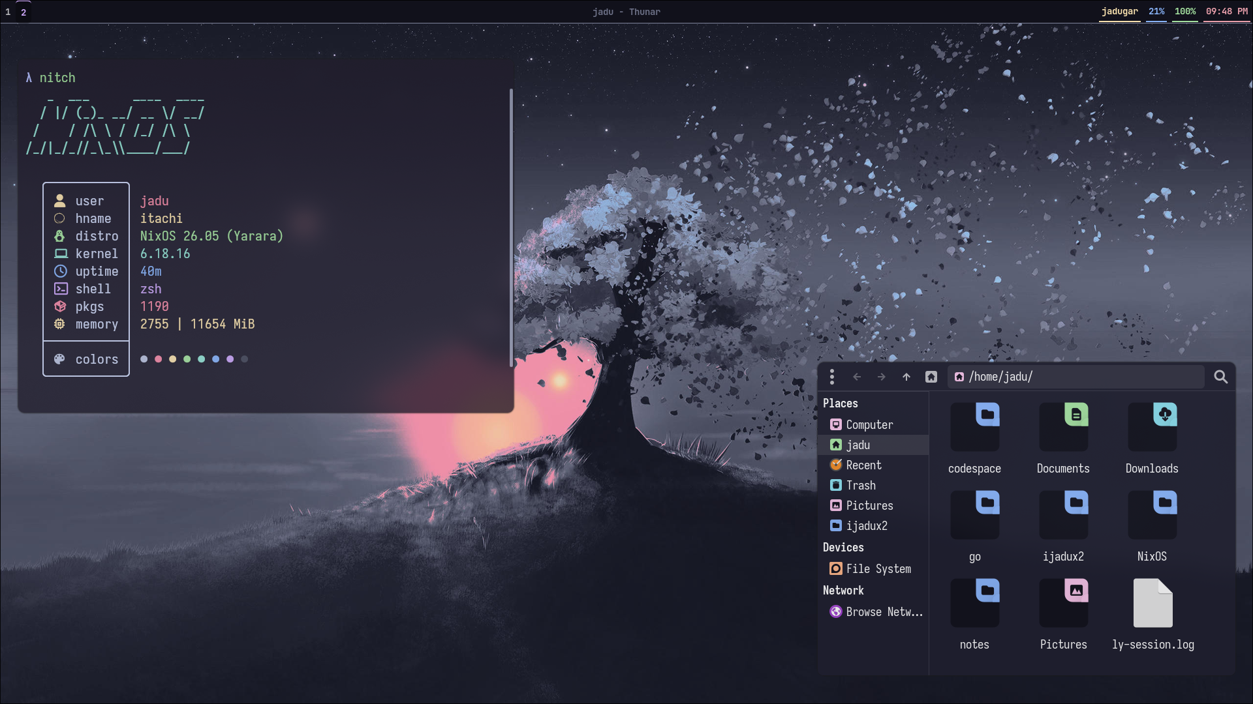Open Thunar's three-dot menu
Viewport: 1253px width, 704px height.
(832, 377)
